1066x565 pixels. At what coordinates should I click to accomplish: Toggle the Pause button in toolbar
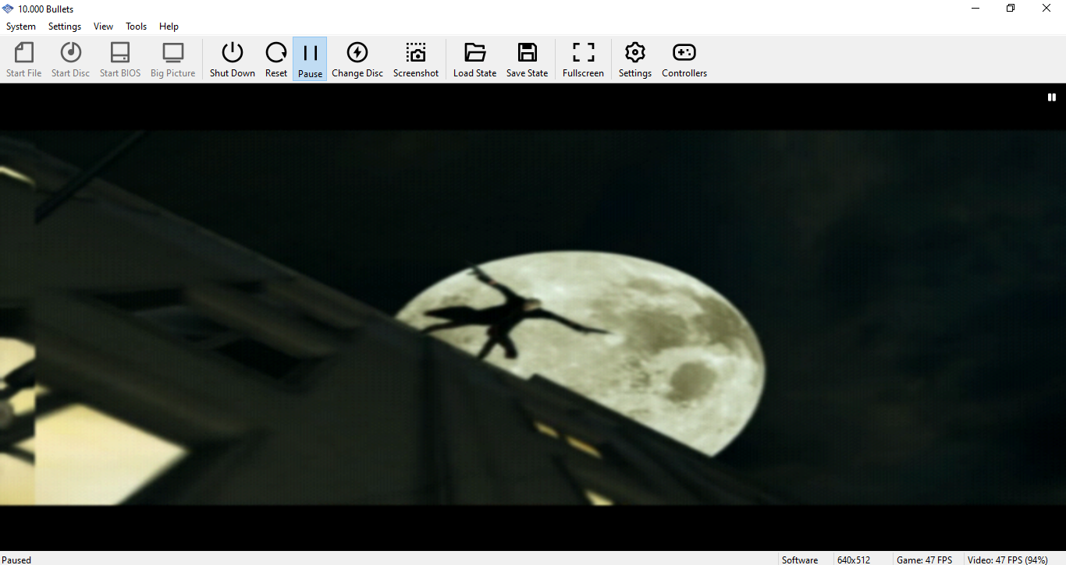coord(310,59)
